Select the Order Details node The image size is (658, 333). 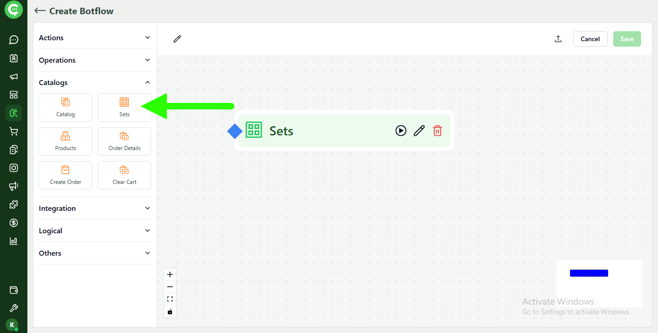[124, 141]
